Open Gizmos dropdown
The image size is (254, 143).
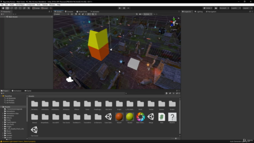(148, 14)
